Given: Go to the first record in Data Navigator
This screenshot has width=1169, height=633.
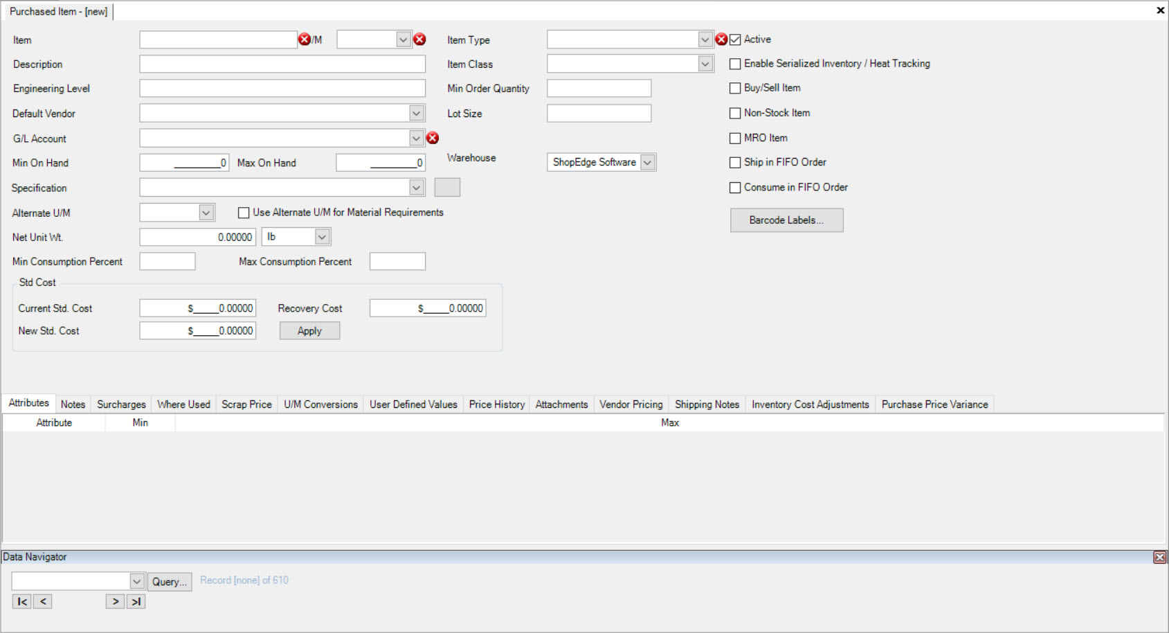Looking at the screenshot, I should [x=22, y=601].
